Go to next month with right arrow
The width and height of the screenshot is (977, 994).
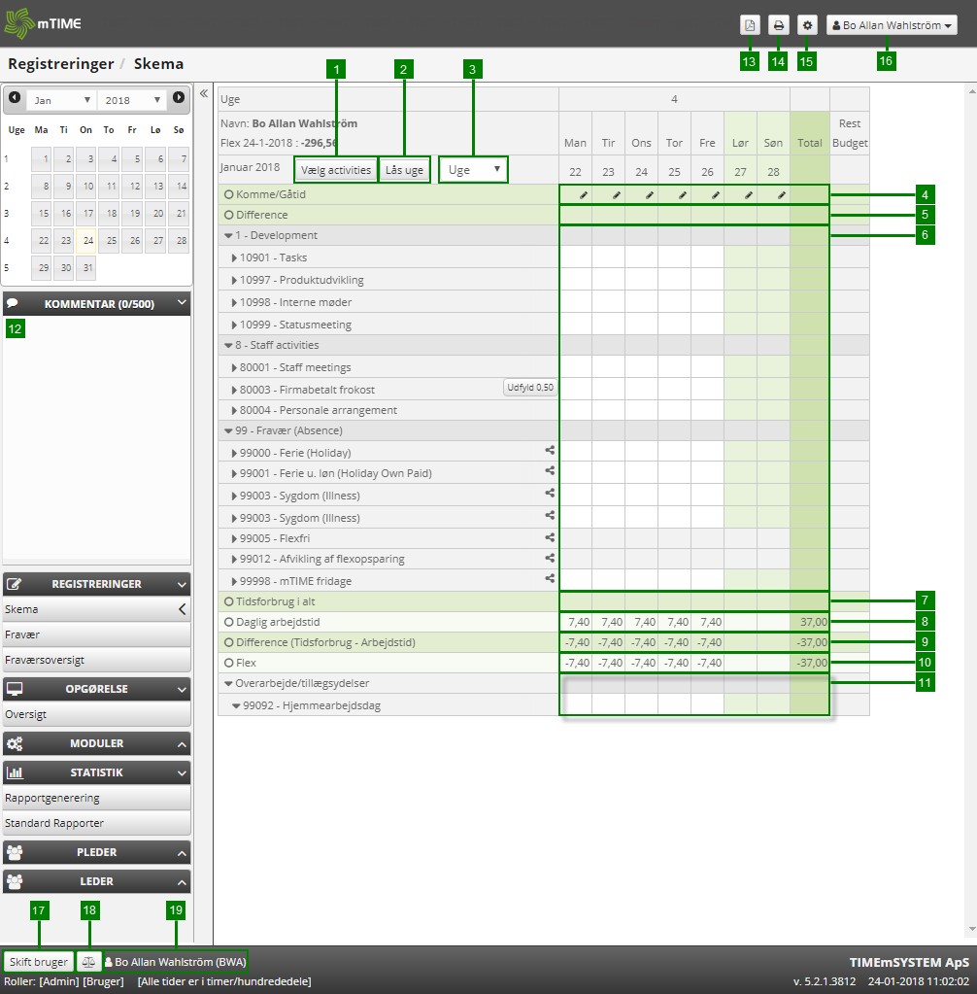[x=179, y=98]
